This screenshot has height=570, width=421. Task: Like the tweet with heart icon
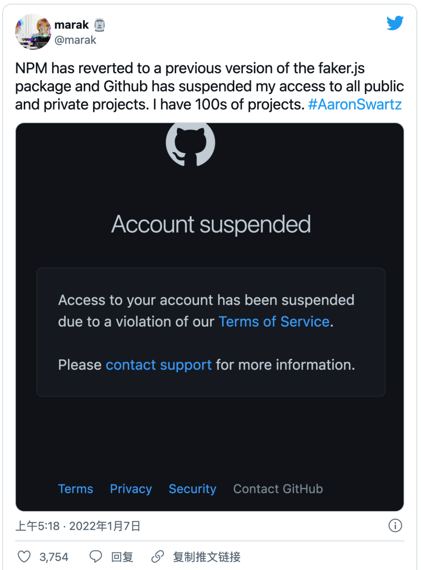point(24,556)
